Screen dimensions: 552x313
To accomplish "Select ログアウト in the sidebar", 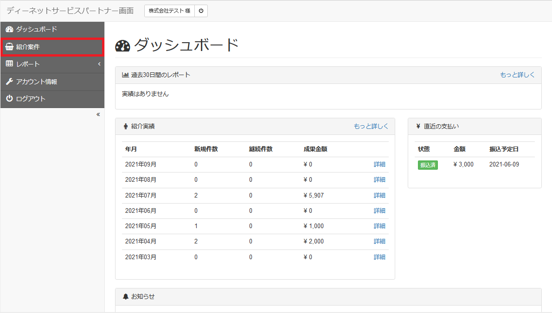I will [x=52, y=99].
